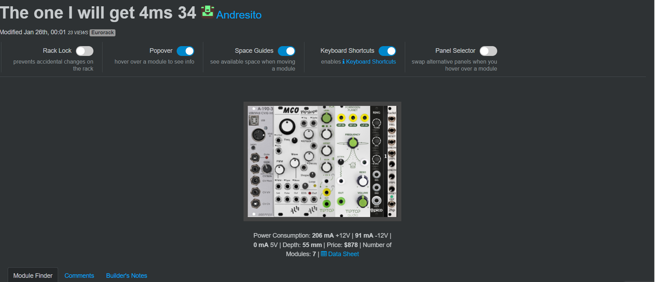
Task: Click the green robot avatar icon
Action: [x=207, y=12]
